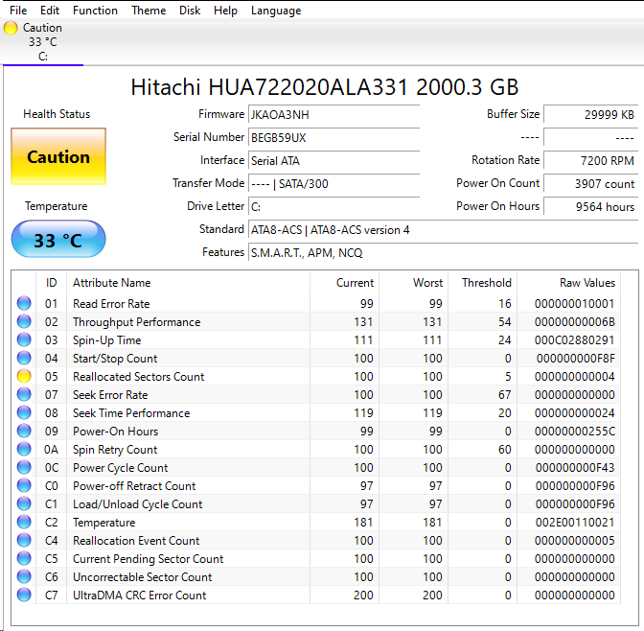Click the ID cell C5
The width and height of the screenshot is (644, 631).
click(x=52, y=559)
